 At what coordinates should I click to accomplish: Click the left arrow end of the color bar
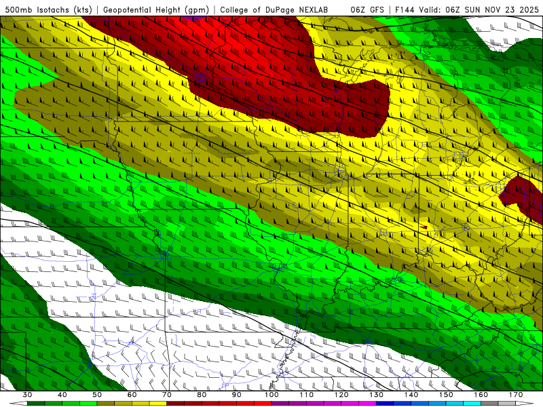coord(18,403)
